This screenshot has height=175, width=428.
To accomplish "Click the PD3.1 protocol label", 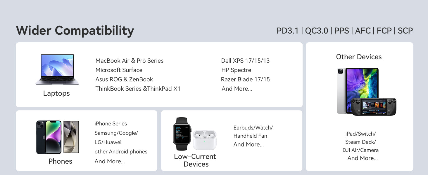I will pos(288,31).
